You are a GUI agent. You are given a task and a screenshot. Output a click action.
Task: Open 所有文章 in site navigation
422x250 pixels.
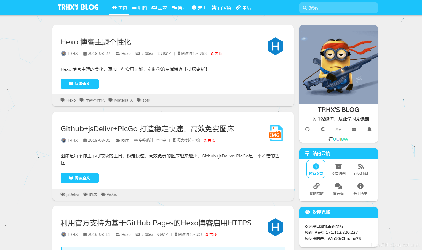click(316, 169)
